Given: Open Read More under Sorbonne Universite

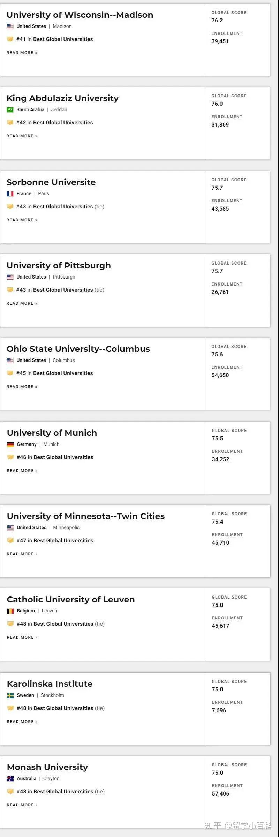Looking at the screenshot, I should (x=22, y=220).
